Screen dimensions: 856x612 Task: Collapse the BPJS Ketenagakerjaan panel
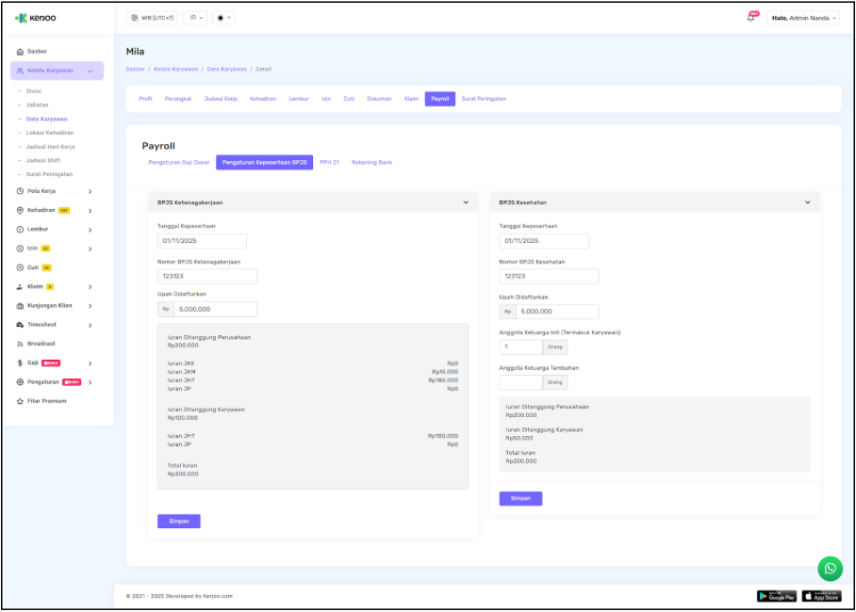coord(465,201)
